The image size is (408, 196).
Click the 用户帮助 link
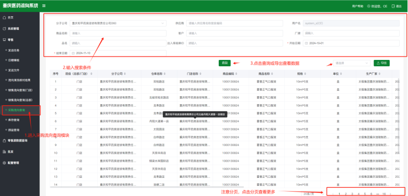click(357, 6)
